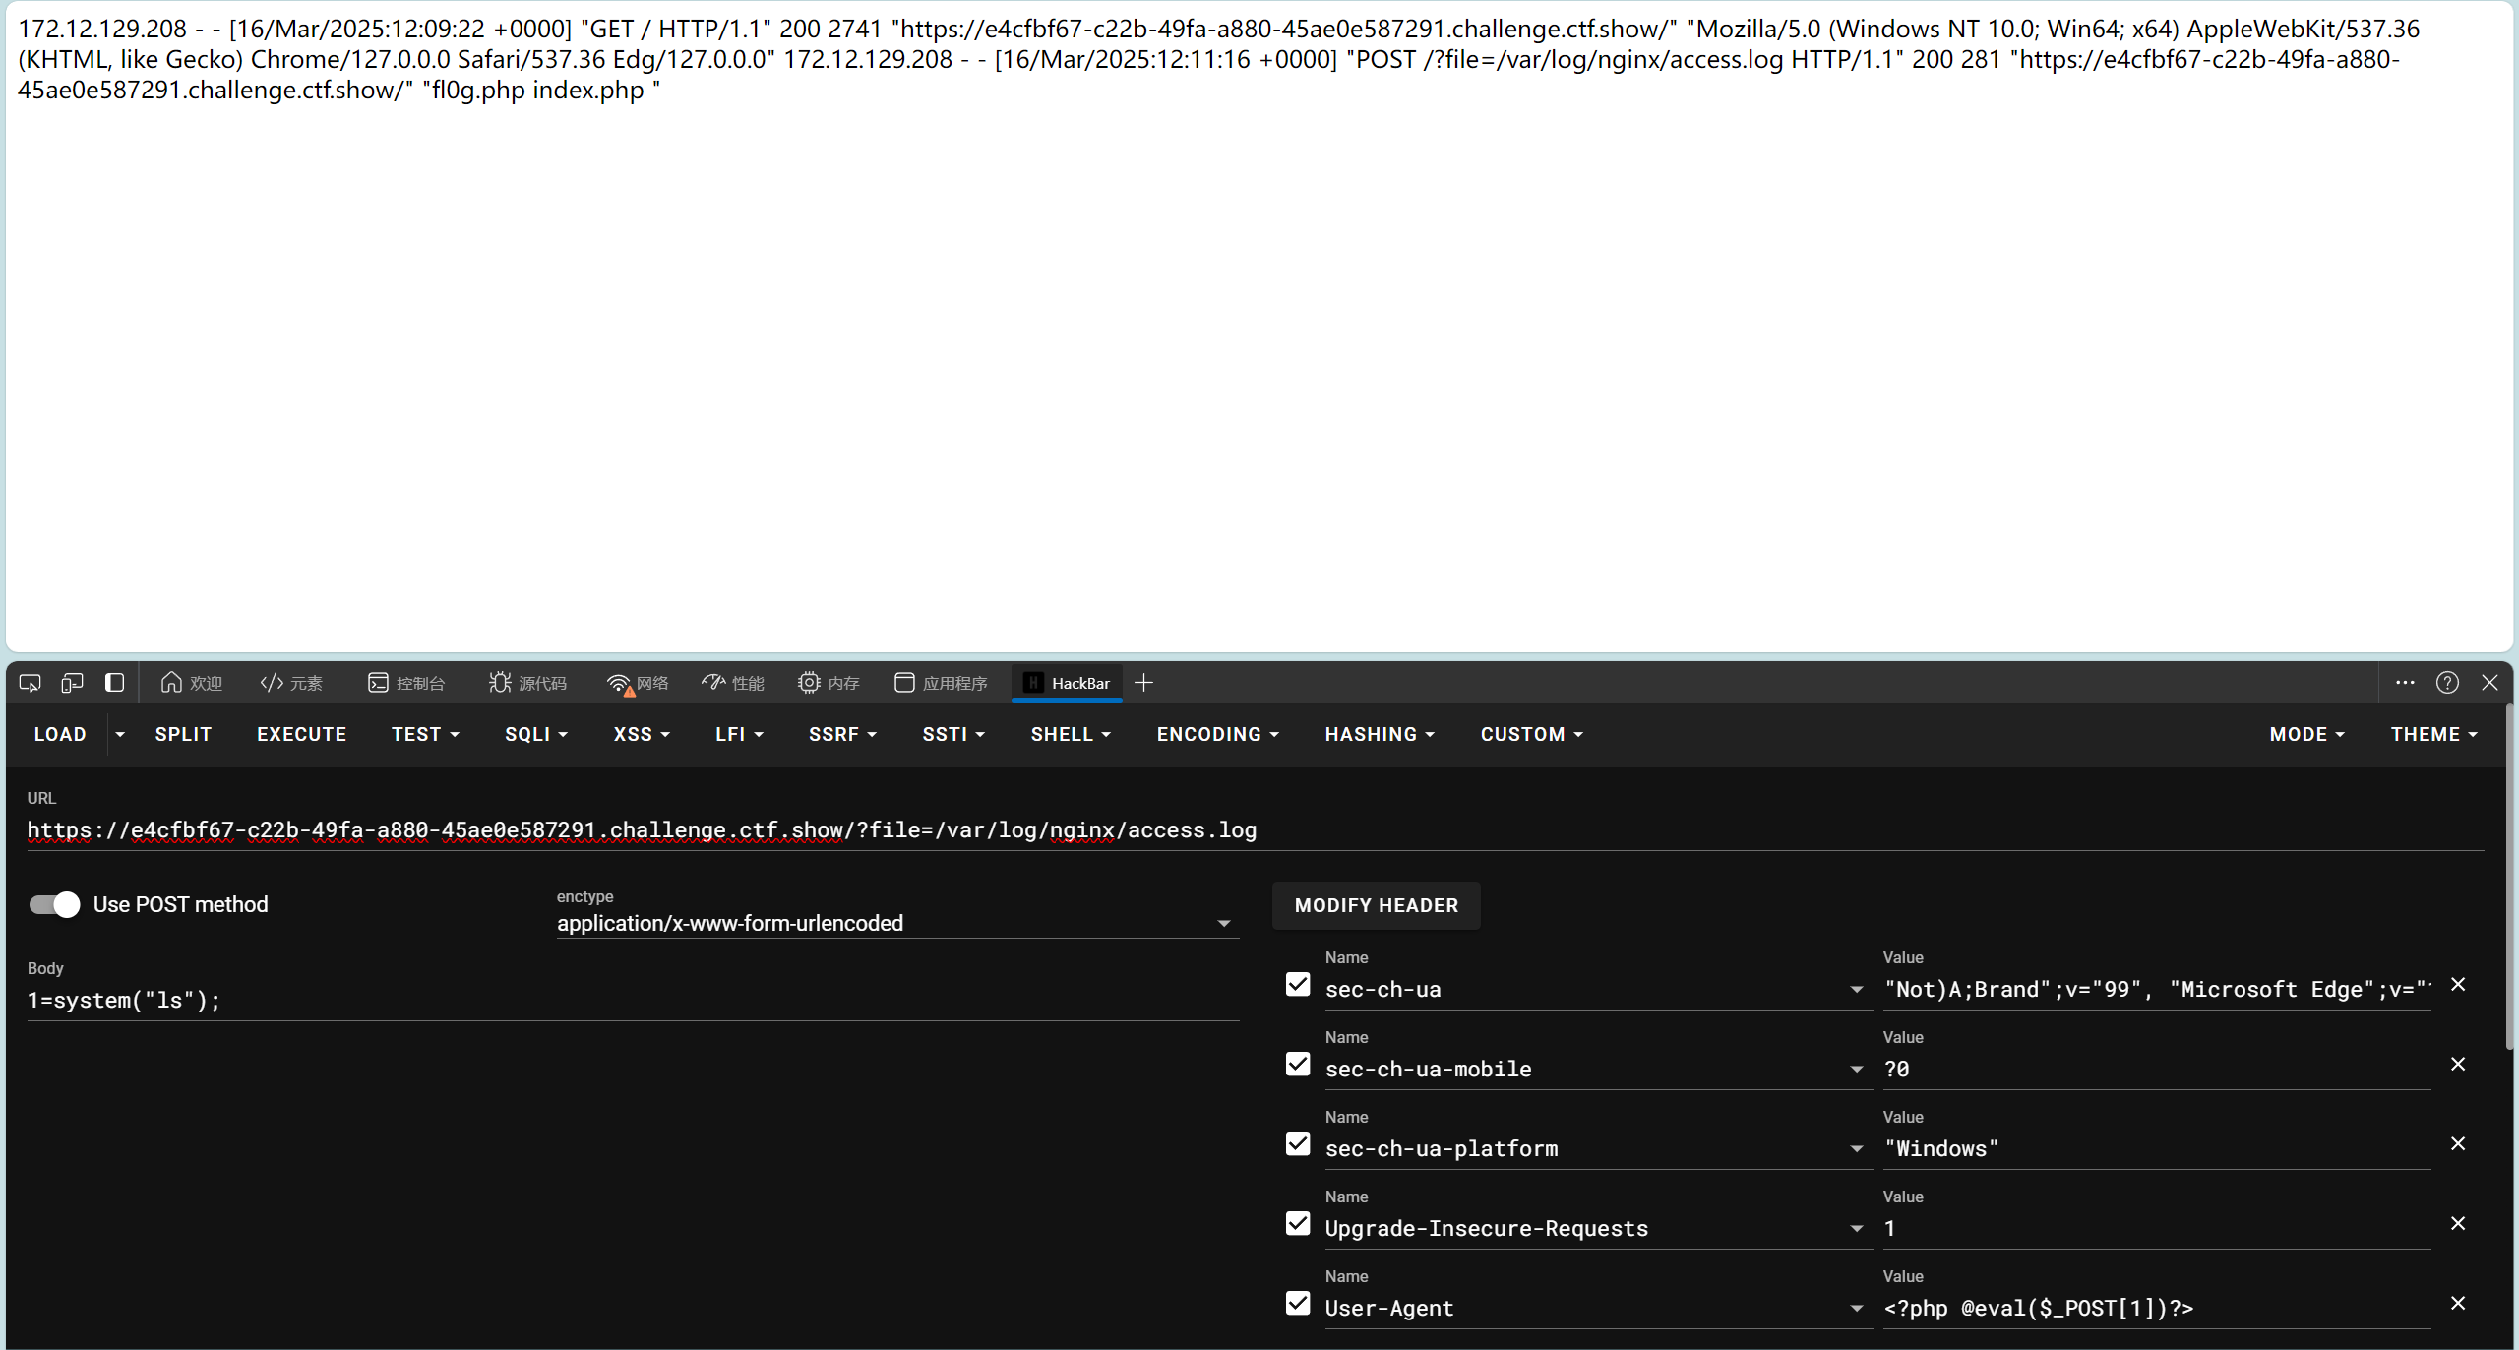Screen dimensions: 2519x1350
Task: Uncheck the sec-ch-ua-mobile header checkbox
Action: [1298, 1065]
